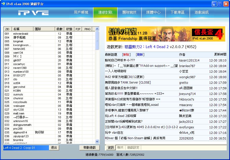Open the 信長の野望 tournament banner
Viewport: 230px width, 160px height.
(x=166, y=34)
